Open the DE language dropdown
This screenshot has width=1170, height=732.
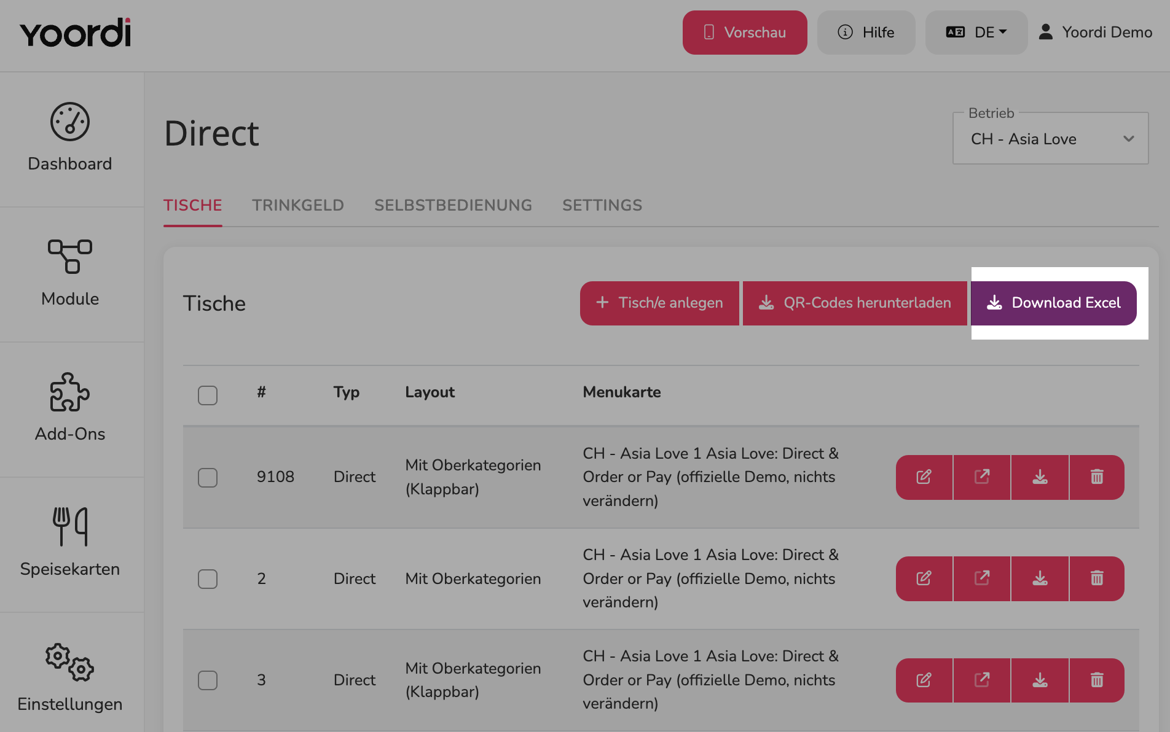[976, 33]
